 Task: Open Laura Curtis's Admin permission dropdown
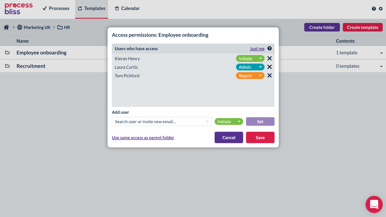pos(250,67)
